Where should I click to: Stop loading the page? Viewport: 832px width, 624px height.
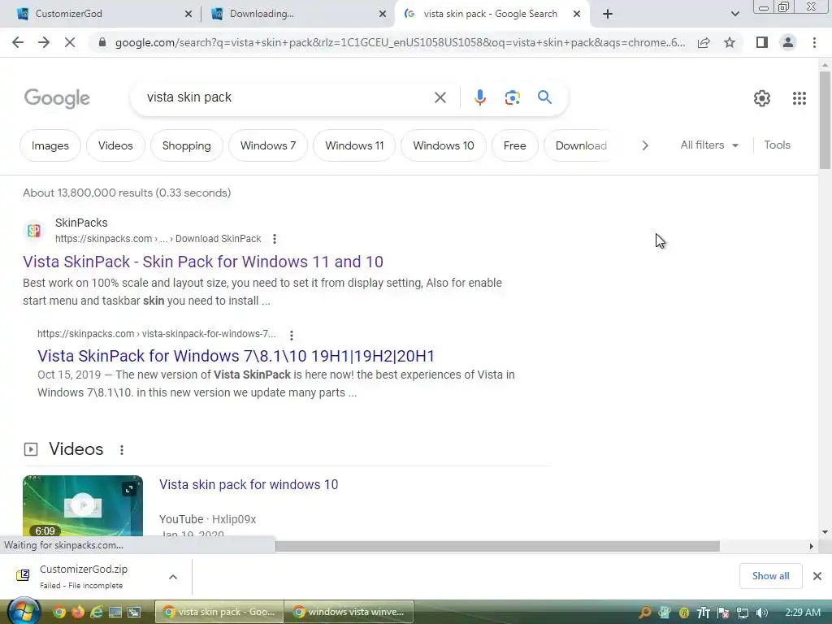tap(70, 42)
